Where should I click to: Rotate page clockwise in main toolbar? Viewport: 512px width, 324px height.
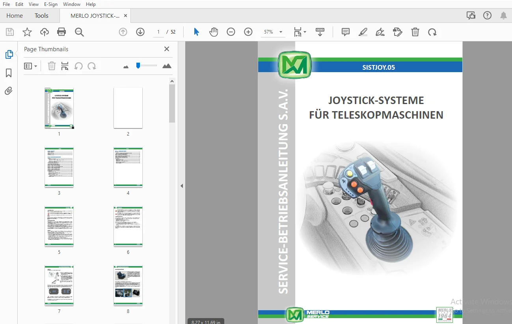point(432,32)
